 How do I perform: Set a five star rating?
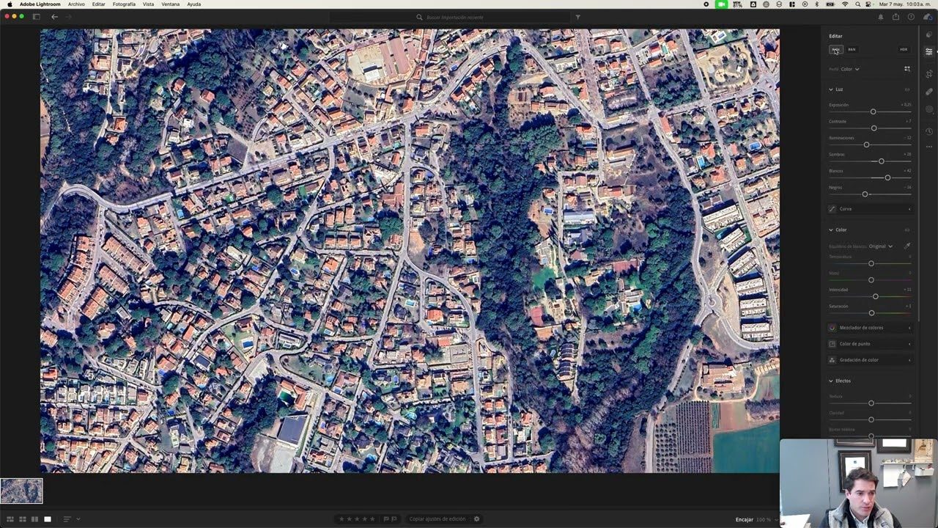tap(372, 519)
